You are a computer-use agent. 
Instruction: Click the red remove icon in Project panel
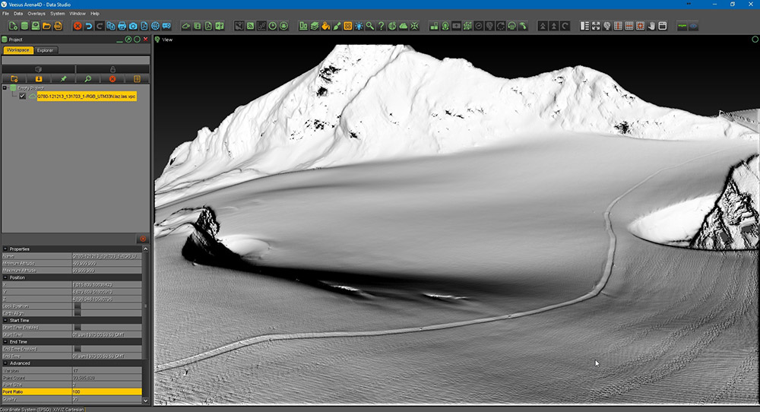[112, 78]
